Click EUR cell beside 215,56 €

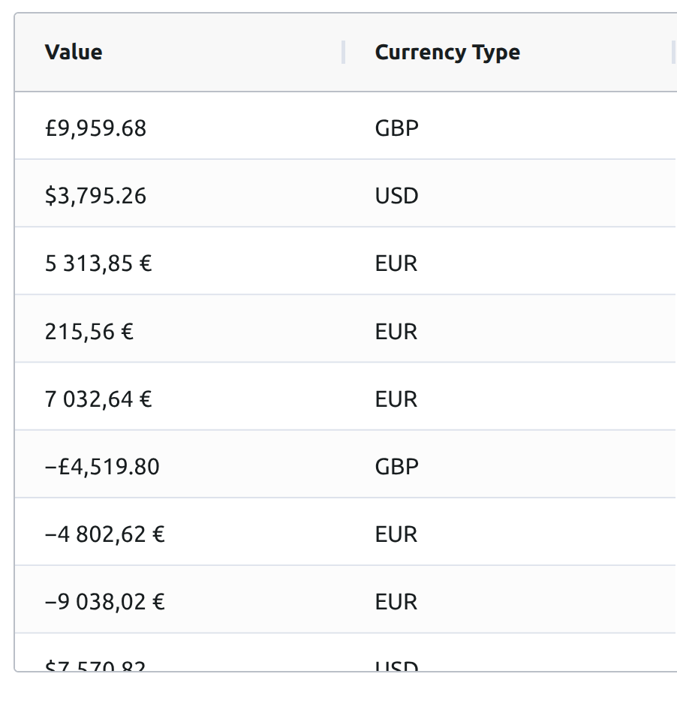pos(396,331)
